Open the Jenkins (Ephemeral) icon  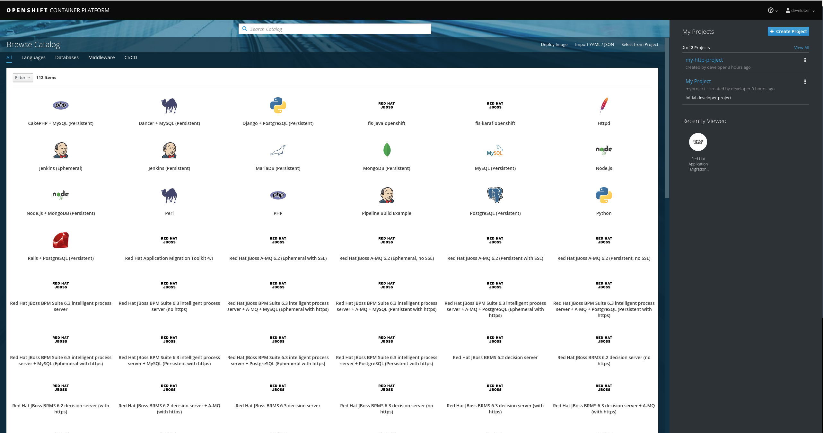point(60,150)
